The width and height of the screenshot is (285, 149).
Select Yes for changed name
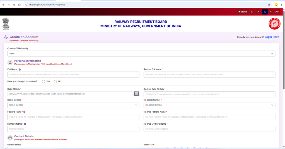click(x=43, y=81)
